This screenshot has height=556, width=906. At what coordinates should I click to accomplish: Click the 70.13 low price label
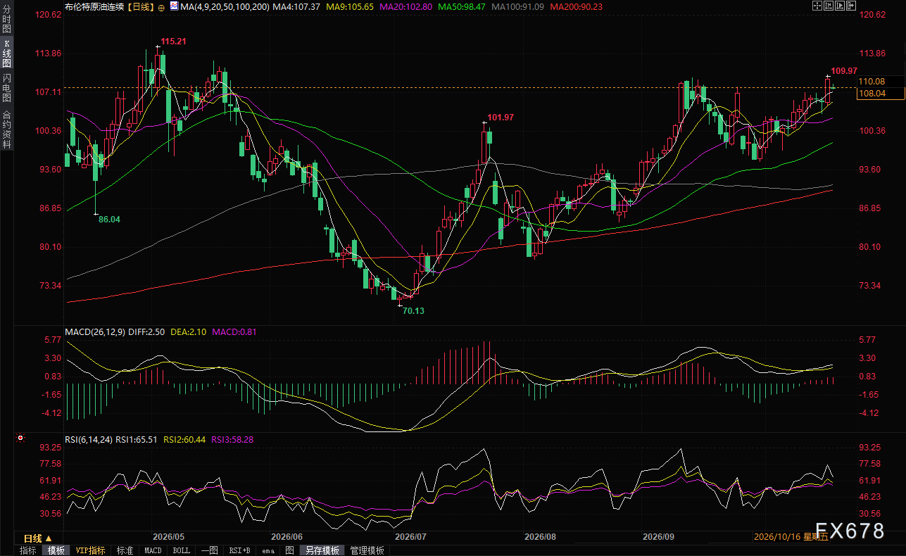pos(413,310)
